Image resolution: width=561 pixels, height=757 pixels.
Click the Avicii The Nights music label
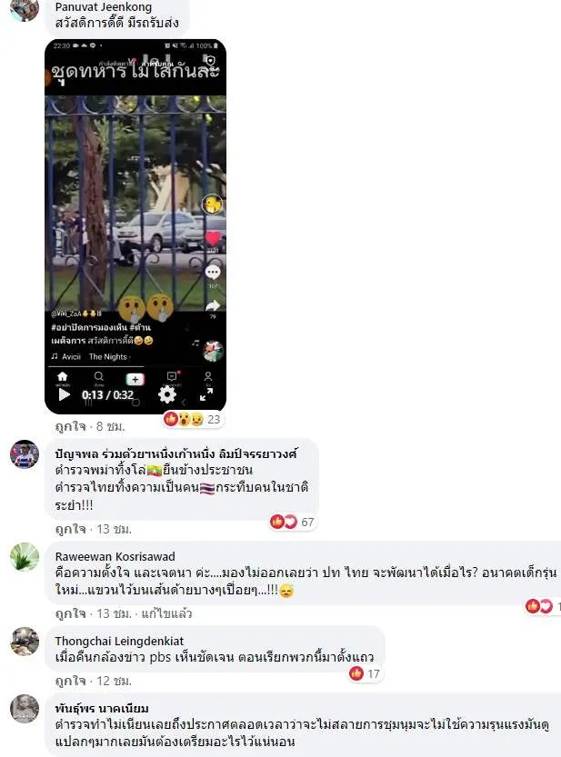point(90,357)
